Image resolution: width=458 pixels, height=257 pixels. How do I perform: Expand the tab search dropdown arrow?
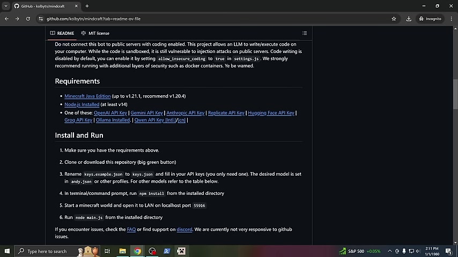pos(6,6)
